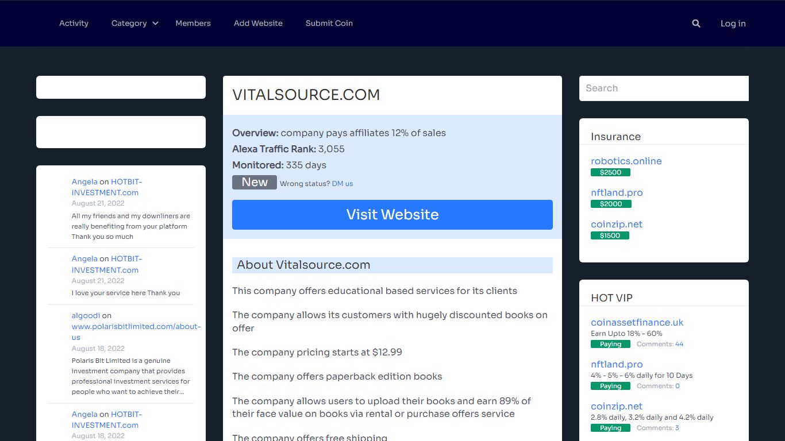
Task: Expand the Category dropdown chevron
Action: (155, 24)
